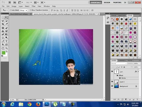
Task: Switch to the Channels tab
Action: [122, 60]
